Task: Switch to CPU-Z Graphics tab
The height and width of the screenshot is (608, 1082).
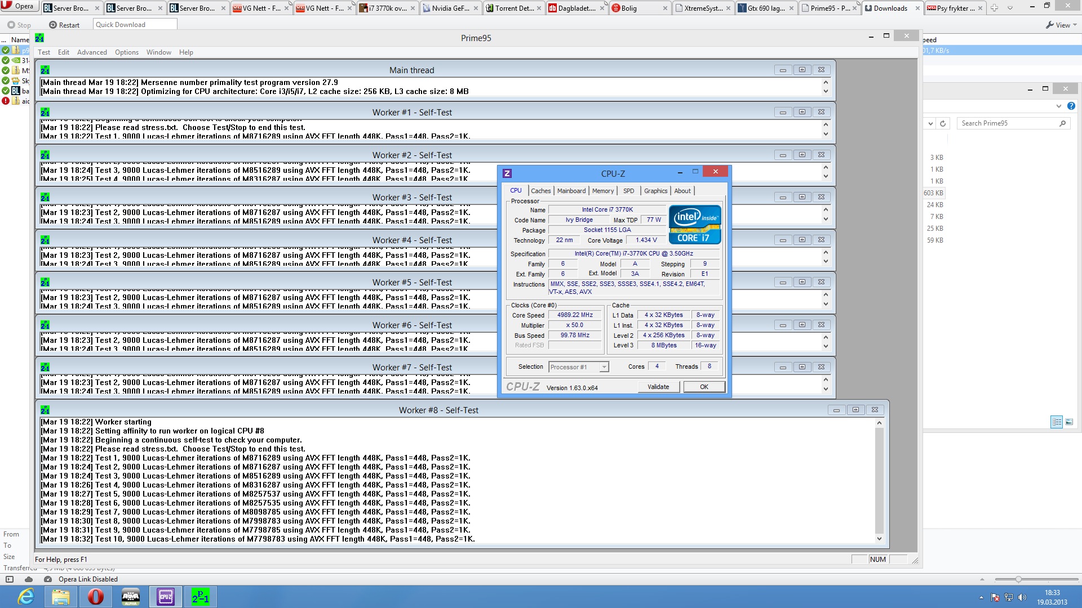Action: (x=655, y=191)
